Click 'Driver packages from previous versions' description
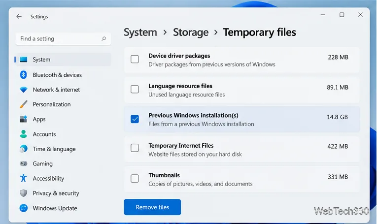The height and width of the screenshot is (224, 377). 212,64
